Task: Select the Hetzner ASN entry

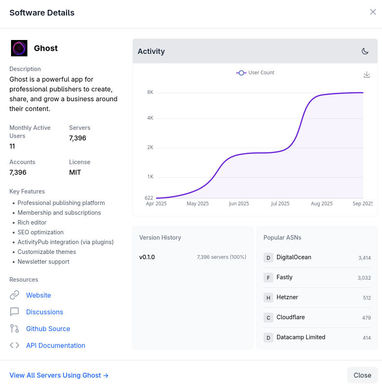Action: (317, 298)
